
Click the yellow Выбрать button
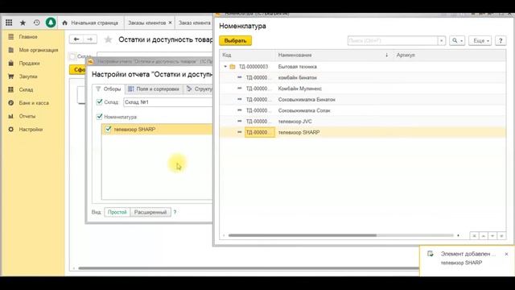[236, 41]
